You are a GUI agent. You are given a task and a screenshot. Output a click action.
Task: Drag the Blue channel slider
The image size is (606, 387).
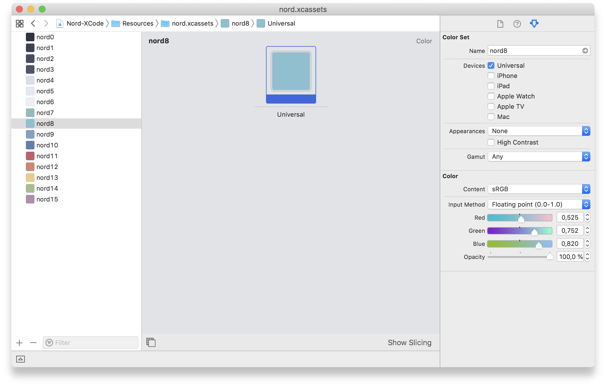(540, 244)
